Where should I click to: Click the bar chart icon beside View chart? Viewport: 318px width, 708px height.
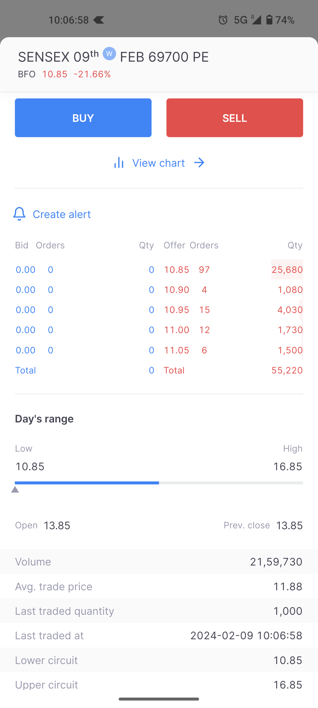(119, 163)
